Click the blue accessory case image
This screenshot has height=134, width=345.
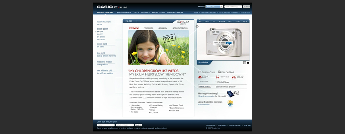230,94
